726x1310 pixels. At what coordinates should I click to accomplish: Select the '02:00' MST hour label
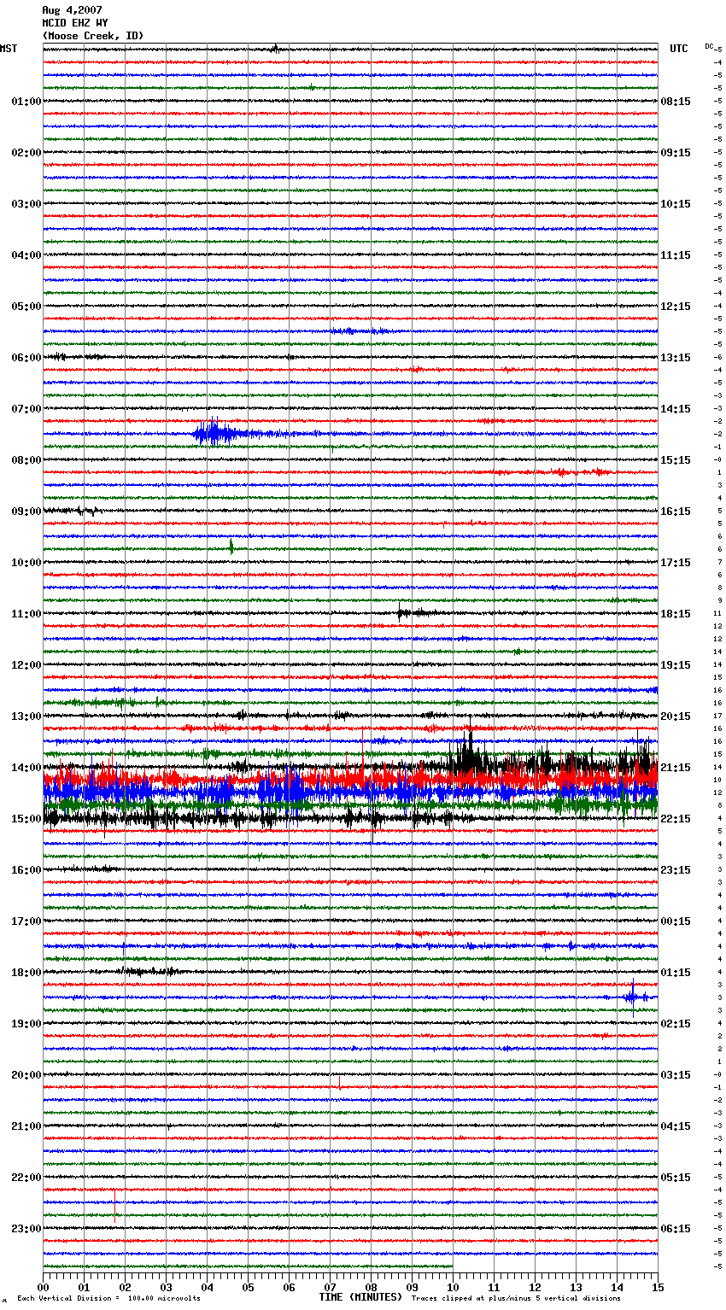click(x=26, y=153)
